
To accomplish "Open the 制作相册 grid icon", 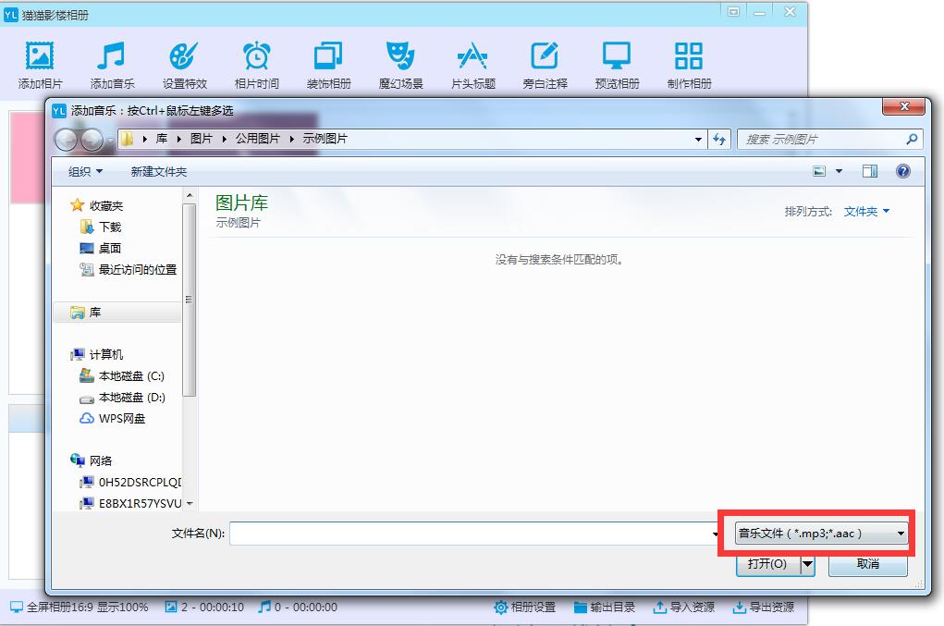I will coord(689,56).
